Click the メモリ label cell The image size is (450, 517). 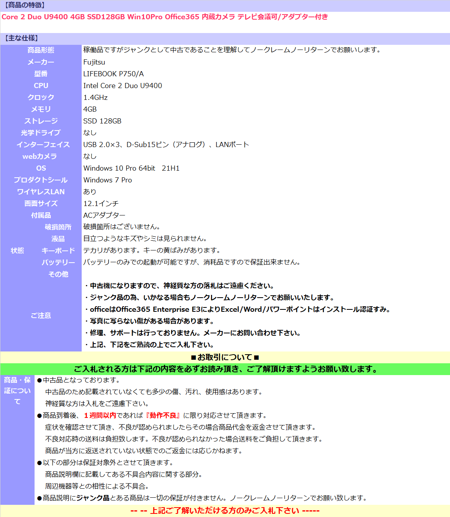click(x=41, y=109)
